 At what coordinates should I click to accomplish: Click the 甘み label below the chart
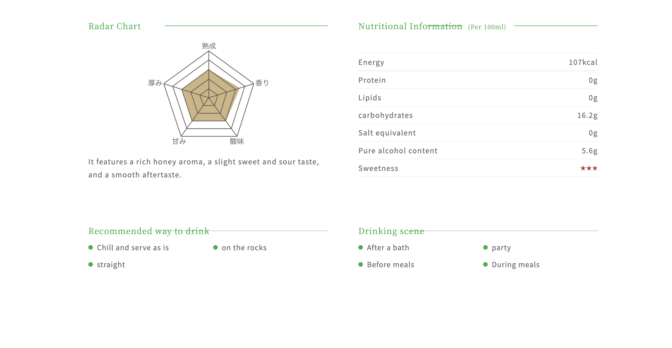(179, 141)
